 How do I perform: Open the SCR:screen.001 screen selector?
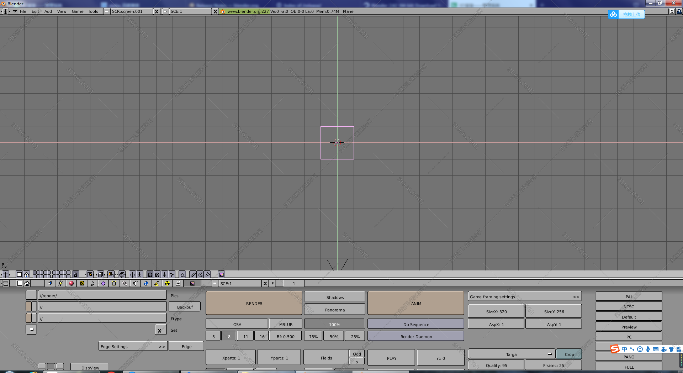click(x=132, y=11)
